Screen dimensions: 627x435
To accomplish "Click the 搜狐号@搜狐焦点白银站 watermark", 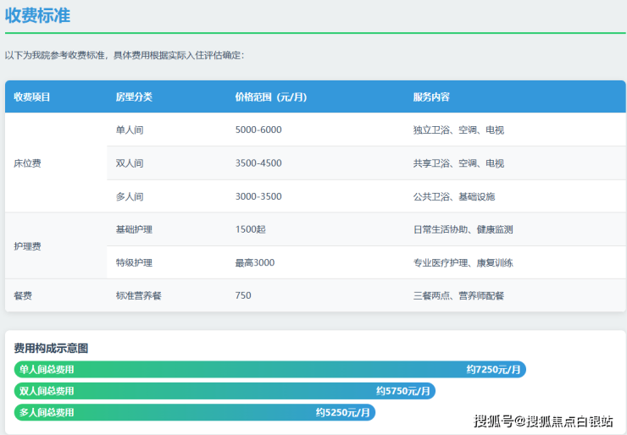I will point(543,421).
